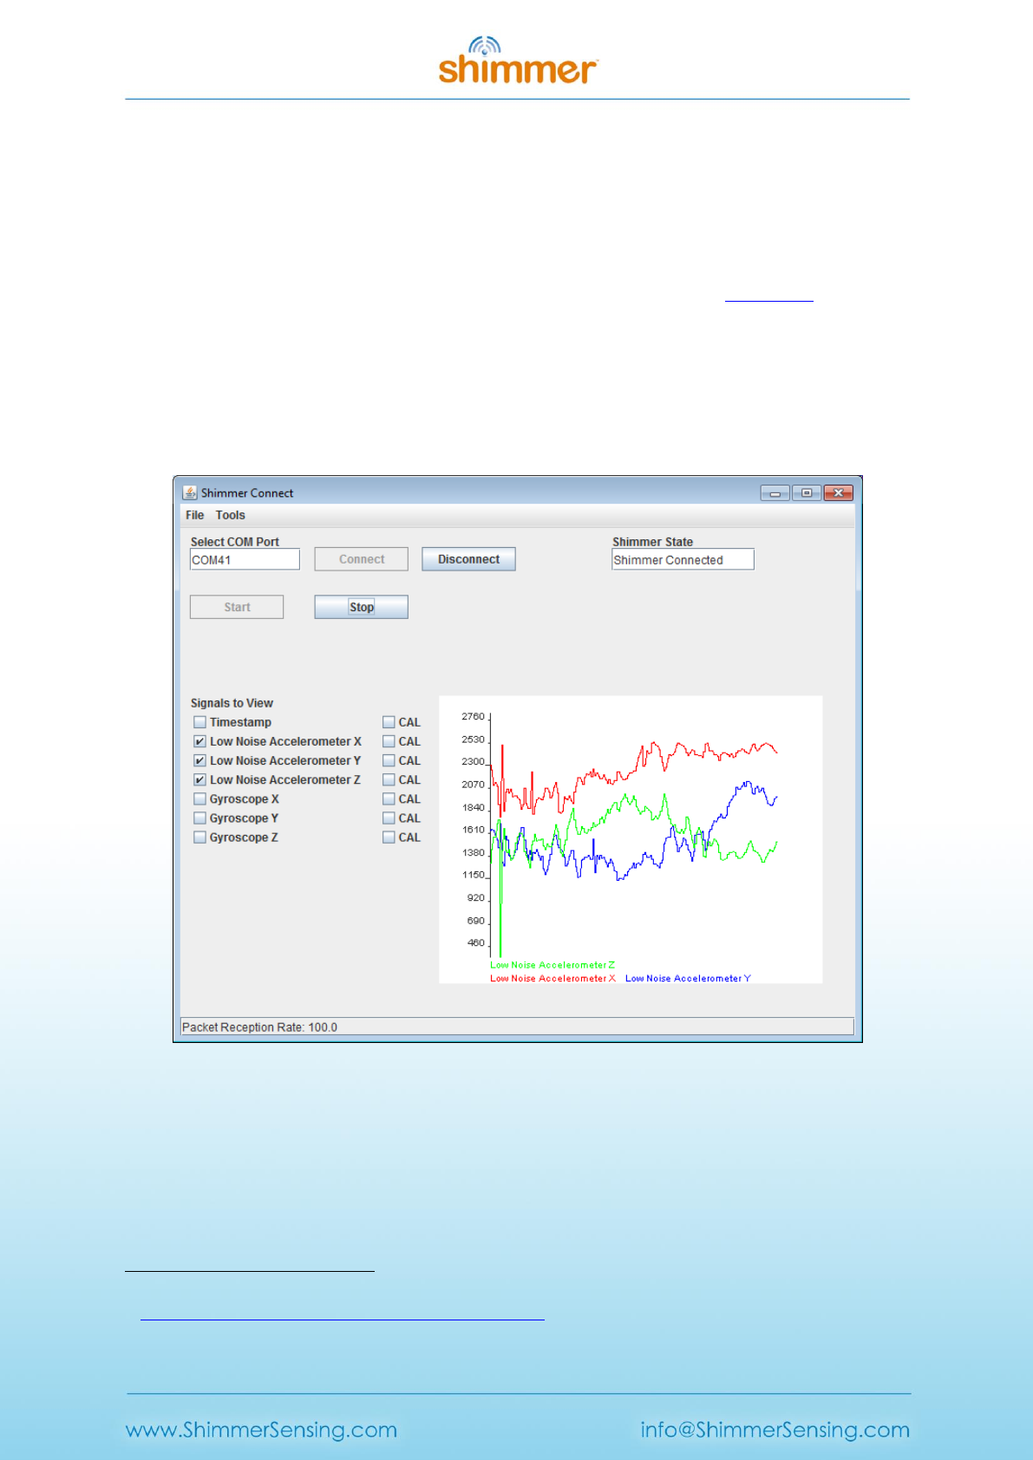Image resolution: width=1033 pixels, height=1460 pixels.
Task: Click info@ShimmerSensing.com email link
Action: pos(775,1430)
